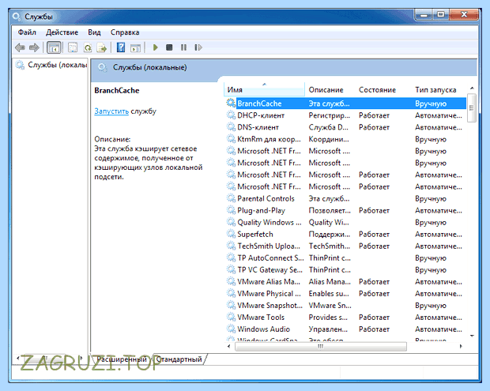490x391 pixels.
Task: Click the gear icon next to BranchCache
Action: (231, 103)
